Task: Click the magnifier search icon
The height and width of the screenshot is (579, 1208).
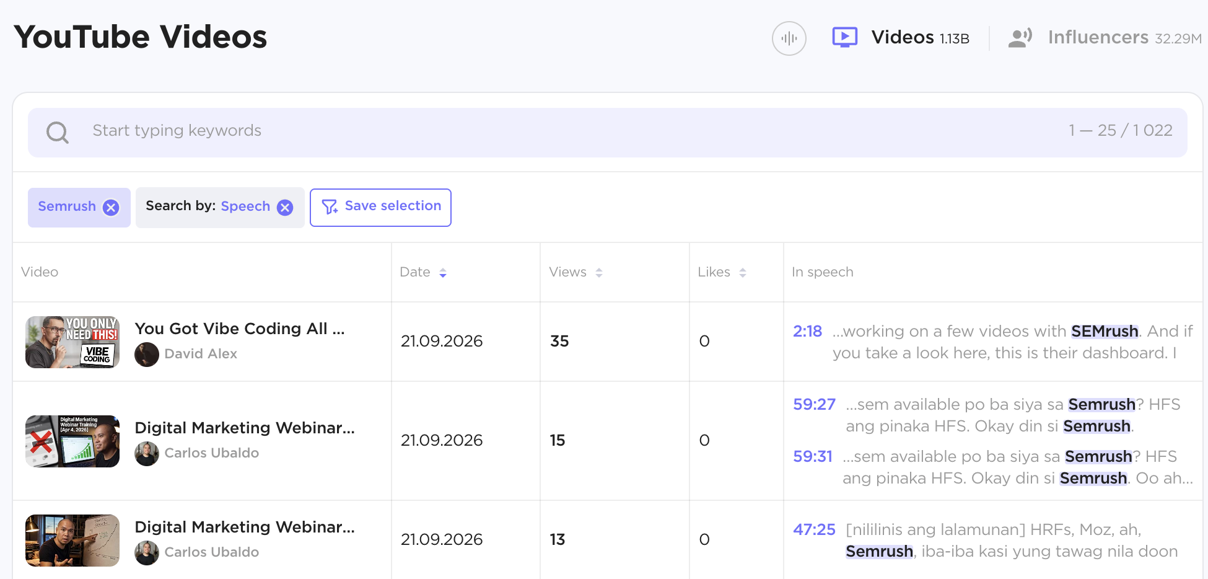Action: coord(58,132)
